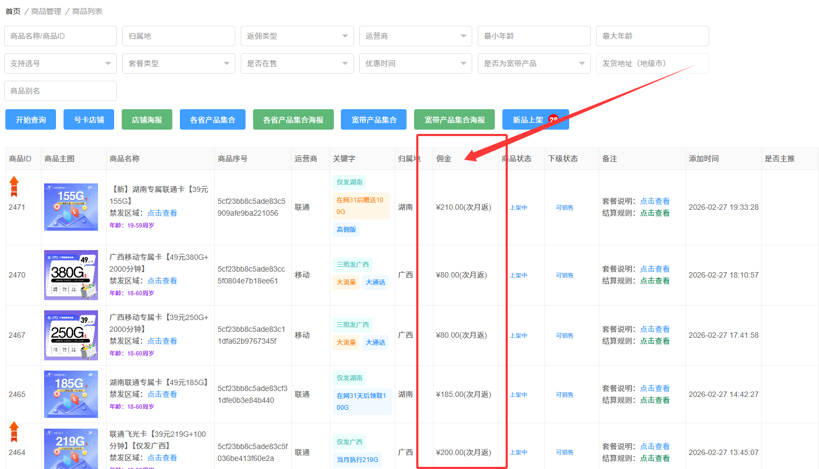
Task: Open the 返佣类型 filter dropdown
Action: 297,36
